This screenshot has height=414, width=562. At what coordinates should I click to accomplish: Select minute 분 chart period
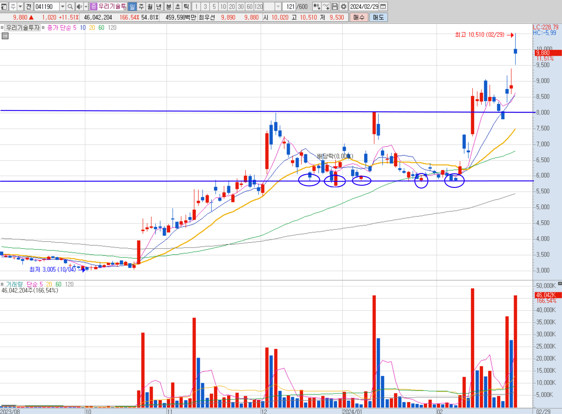point(169,7)
